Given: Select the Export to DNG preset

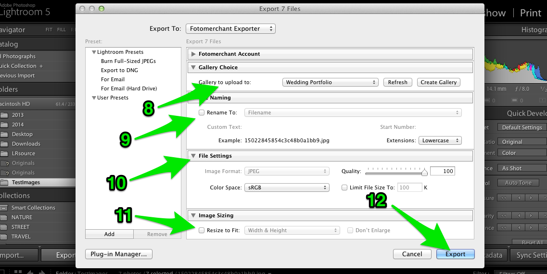Looking at the screenshot, I should pyautogui.click(x=119, y=70).
